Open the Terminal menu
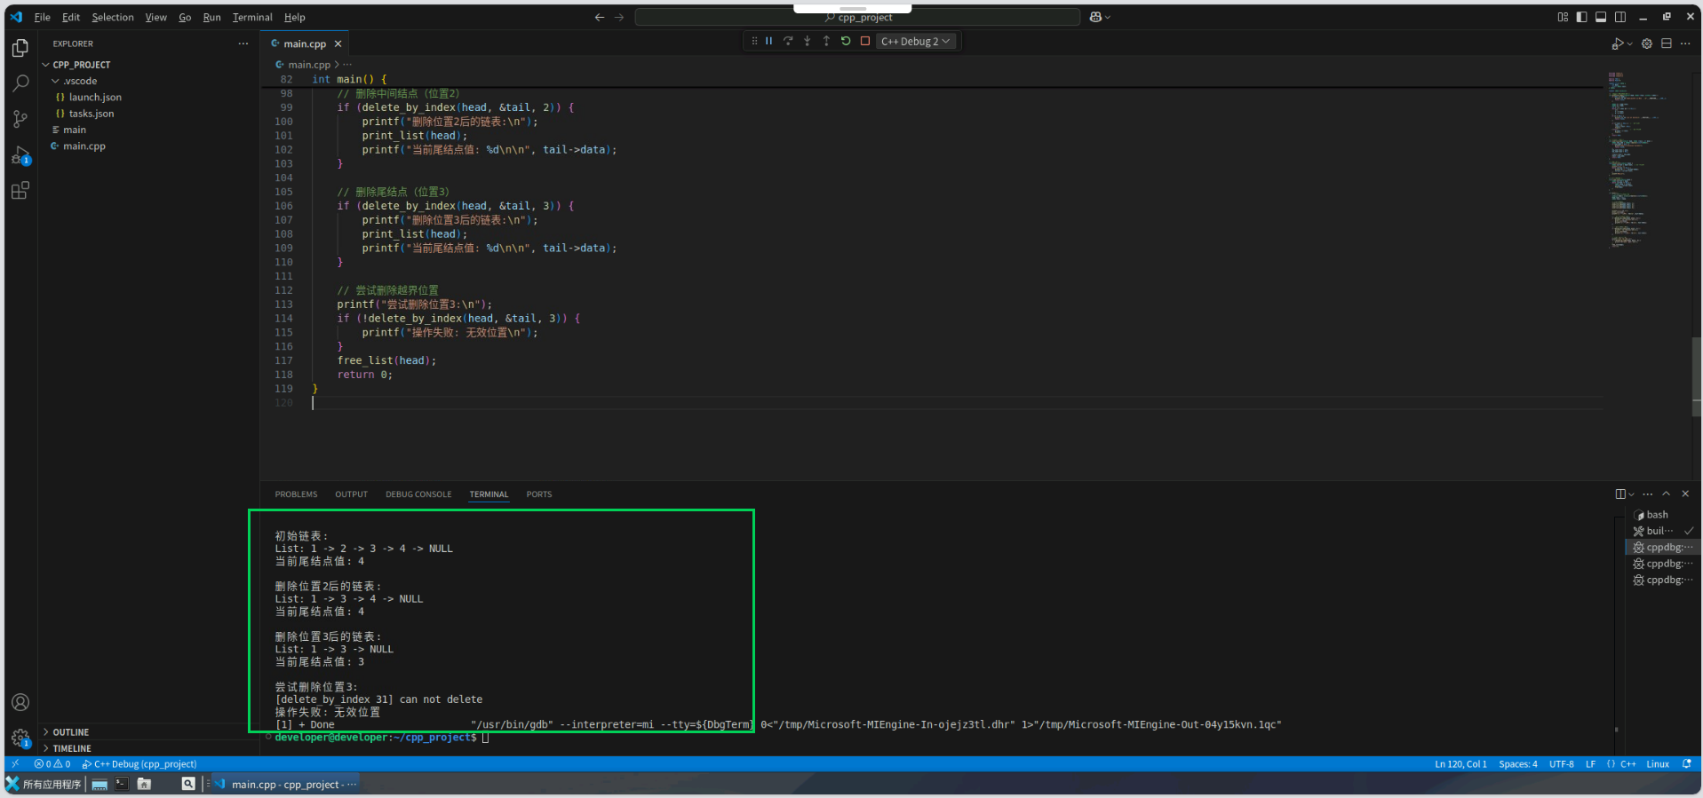The image size is (1703, 798). click(252, 17)
